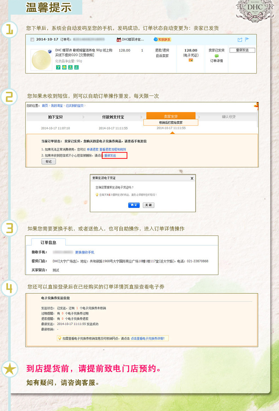Close the 重新发送电子凭证 dialog with X
This screenshot has height=411, width=279.
pos(192,178)
